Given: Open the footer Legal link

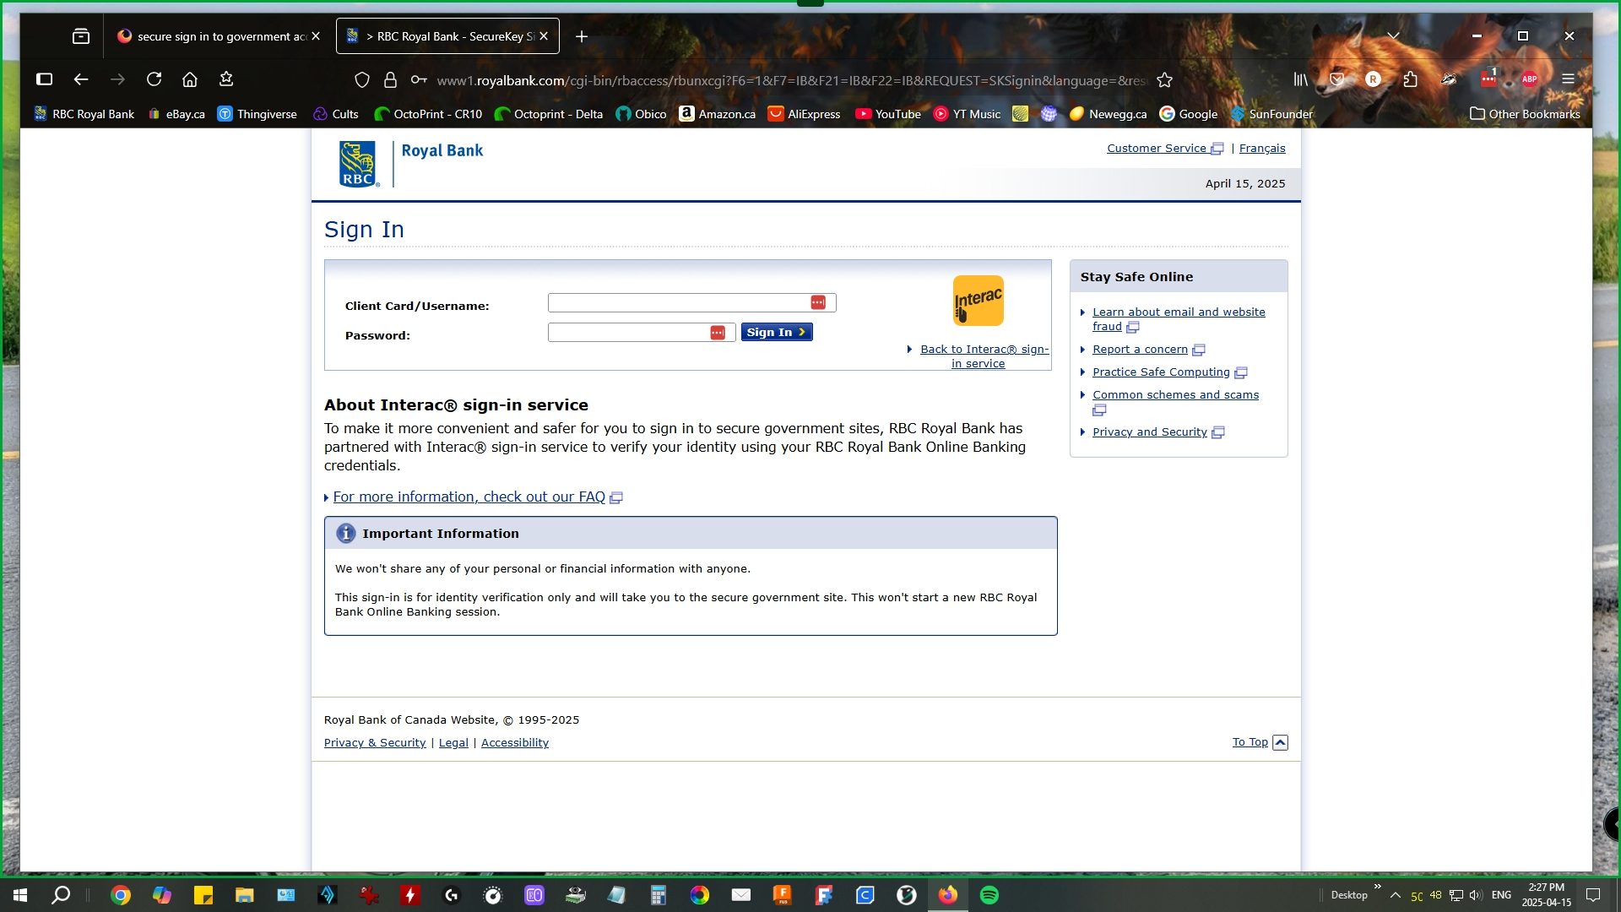Looking at the screenshot, I should pyautogui.click(x=453, y=743).
